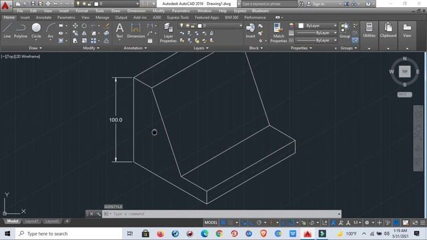Viewport: 427px width, 240px height.
Task: Expand the Draw panel title
Action: pyautogui.click(x=35, y=48)
